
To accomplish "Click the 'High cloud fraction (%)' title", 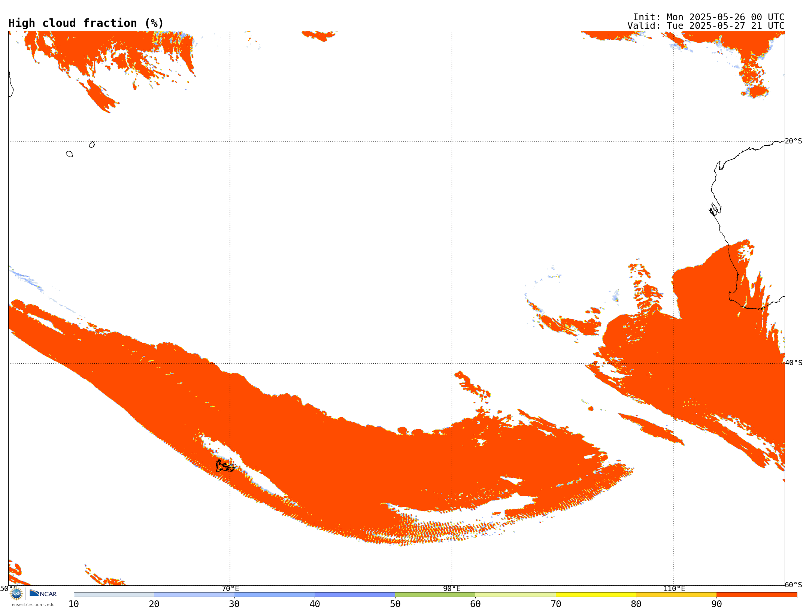I will [x=86, y=23].
